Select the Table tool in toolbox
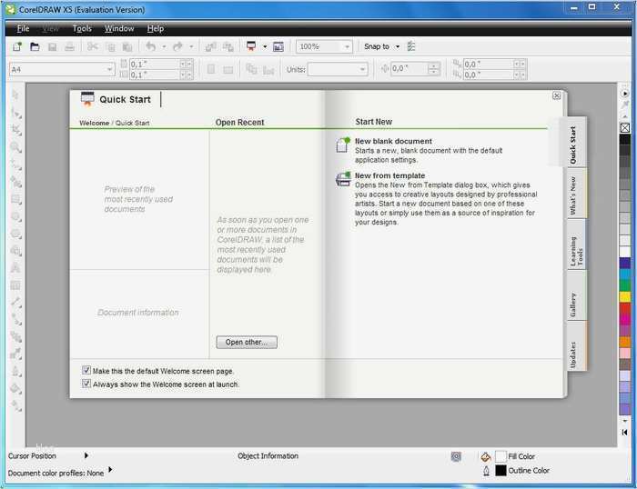This screenshot has width=637, height=489. [15, 285]
